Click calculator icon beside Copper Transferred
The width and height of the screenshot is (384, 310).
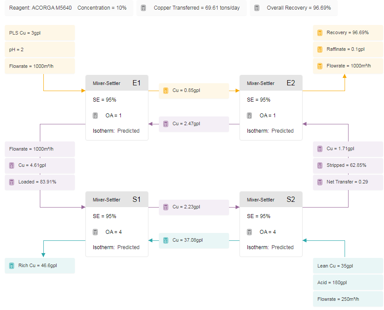click(x=144, y=8)
